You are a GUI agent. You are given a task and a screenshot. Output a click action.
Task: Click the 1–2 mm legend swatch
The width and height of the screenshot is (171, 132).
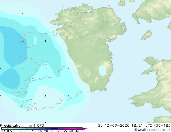tap(17, 128)
